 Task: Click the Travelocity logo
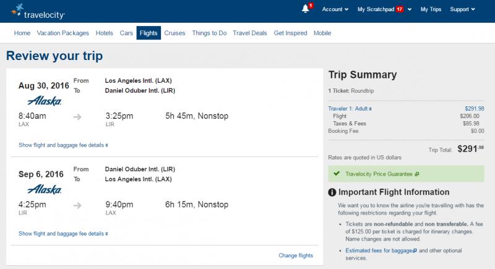click(x=38, y=12)
